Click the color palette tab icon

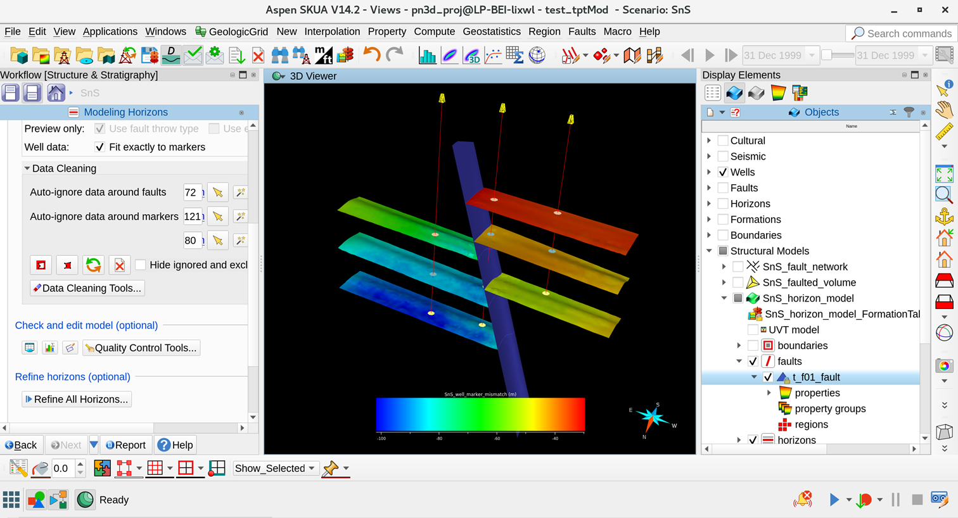tap(778, 93)
